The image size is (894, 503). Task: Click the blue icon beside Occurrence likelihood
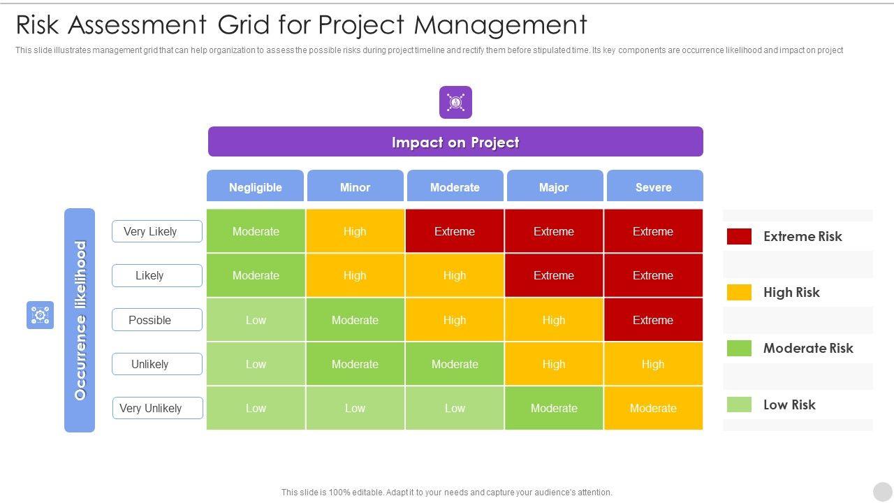tap(41, 315)
